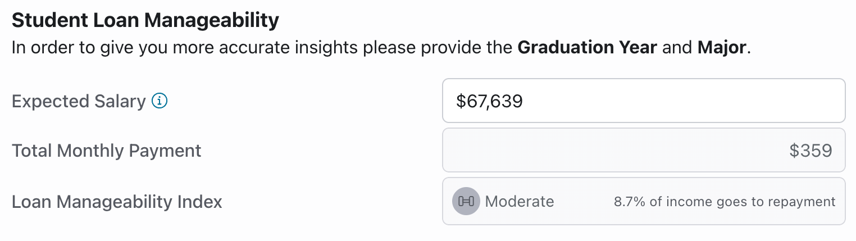856x241 pixels.
Task: Click the Student Loan Manageability heading
Action: 145,21
